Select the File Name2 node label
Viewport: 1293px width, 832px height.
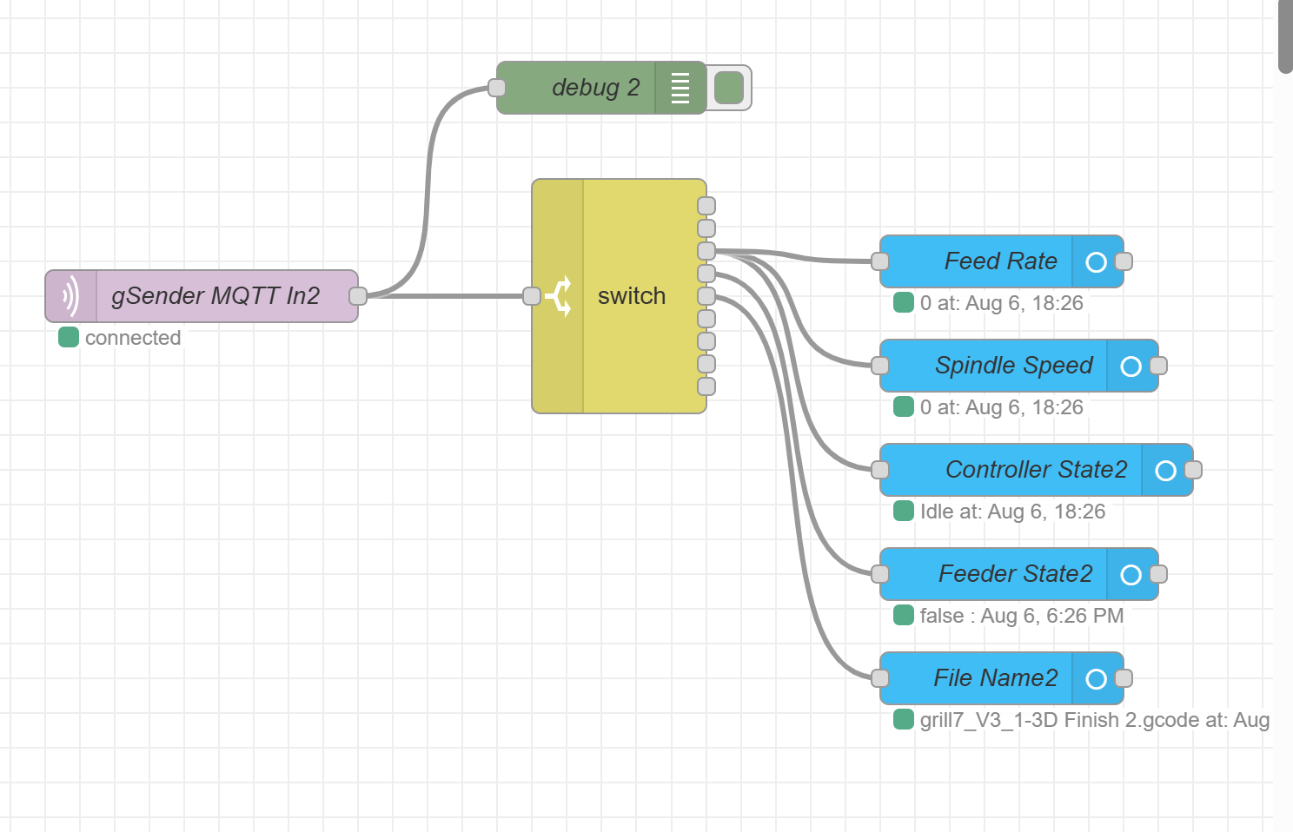(x=996, y=678)
